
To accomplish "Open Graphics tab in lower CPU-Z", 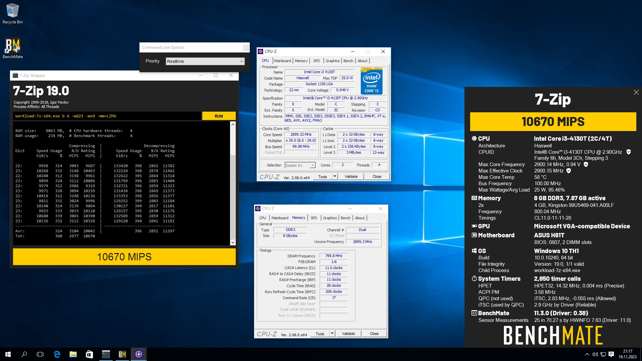I will (x=330, y=218).
